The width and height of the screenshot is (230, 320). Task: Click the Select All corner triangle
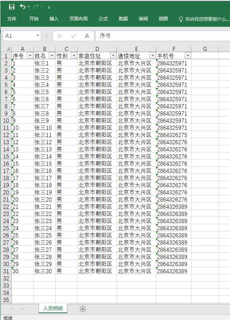click(8, 49)
